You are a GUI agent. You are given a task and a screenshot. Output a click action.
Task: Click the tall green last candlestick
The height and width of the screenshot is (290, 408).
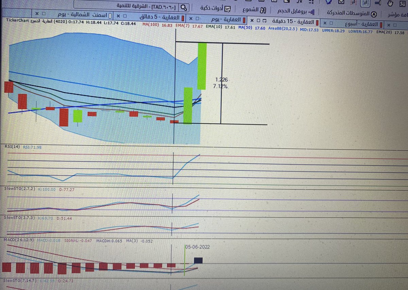pos(202,66)
